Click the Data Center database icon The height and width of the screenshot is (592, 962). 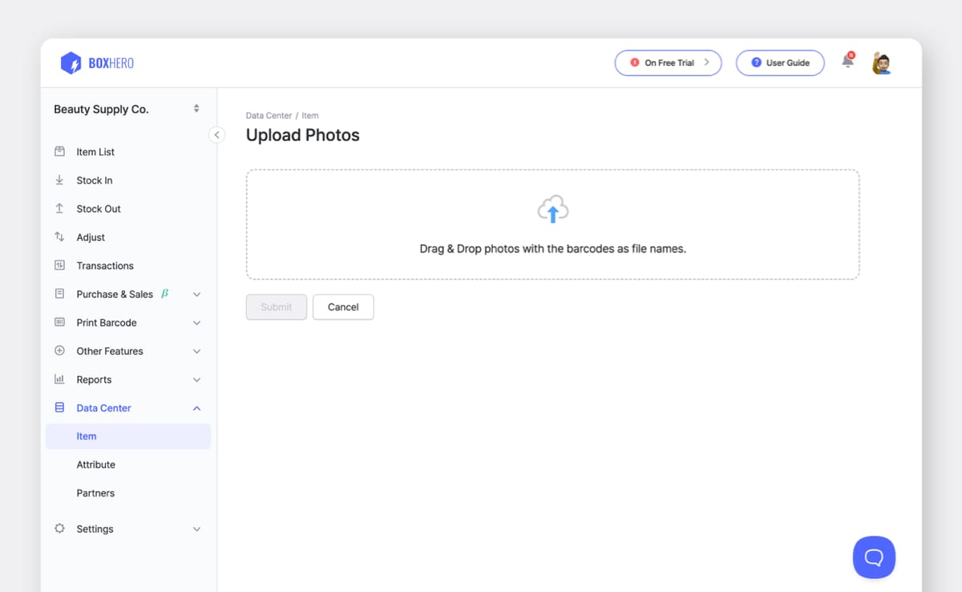pyautogui.click(x=59, y=408)
